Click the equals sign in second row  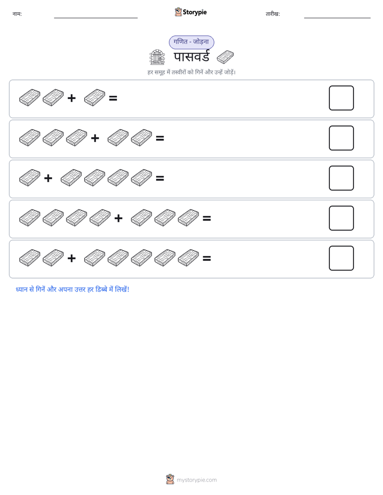click(160, 138)
